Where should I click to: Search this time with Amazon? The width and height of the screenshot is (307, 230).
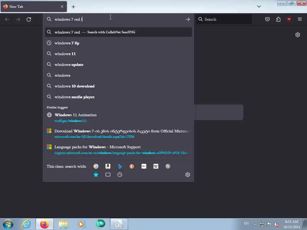pos(108,166)
